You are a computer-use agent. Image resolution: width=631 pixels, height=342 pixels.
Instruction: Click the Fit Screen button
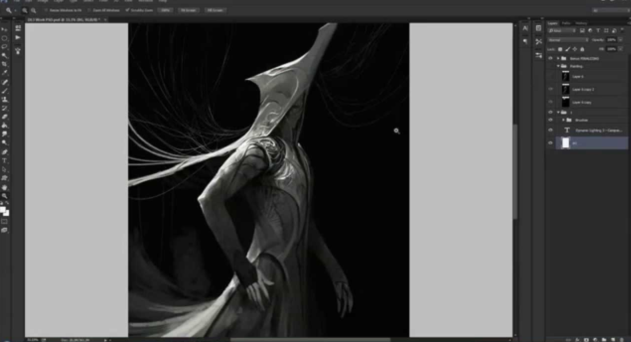(188, 10)
